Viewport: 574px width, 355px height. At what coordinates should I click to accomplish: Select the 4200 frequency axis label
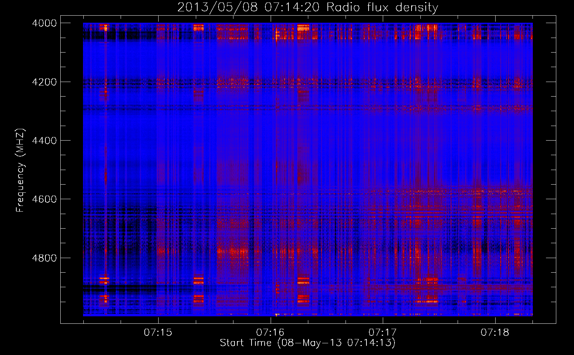point(44,82)
